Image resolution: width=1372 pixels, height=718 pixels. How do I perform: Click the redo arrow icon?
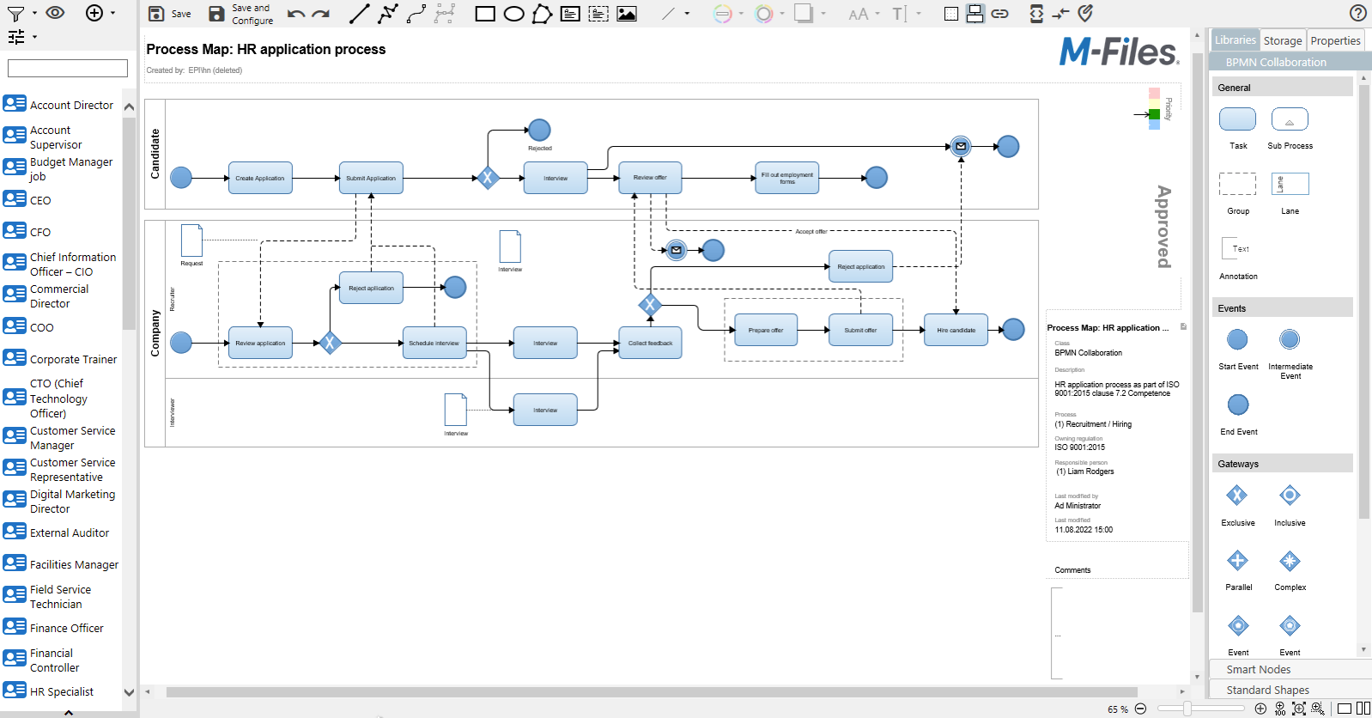pyautogui.click(x=321, y=14)
